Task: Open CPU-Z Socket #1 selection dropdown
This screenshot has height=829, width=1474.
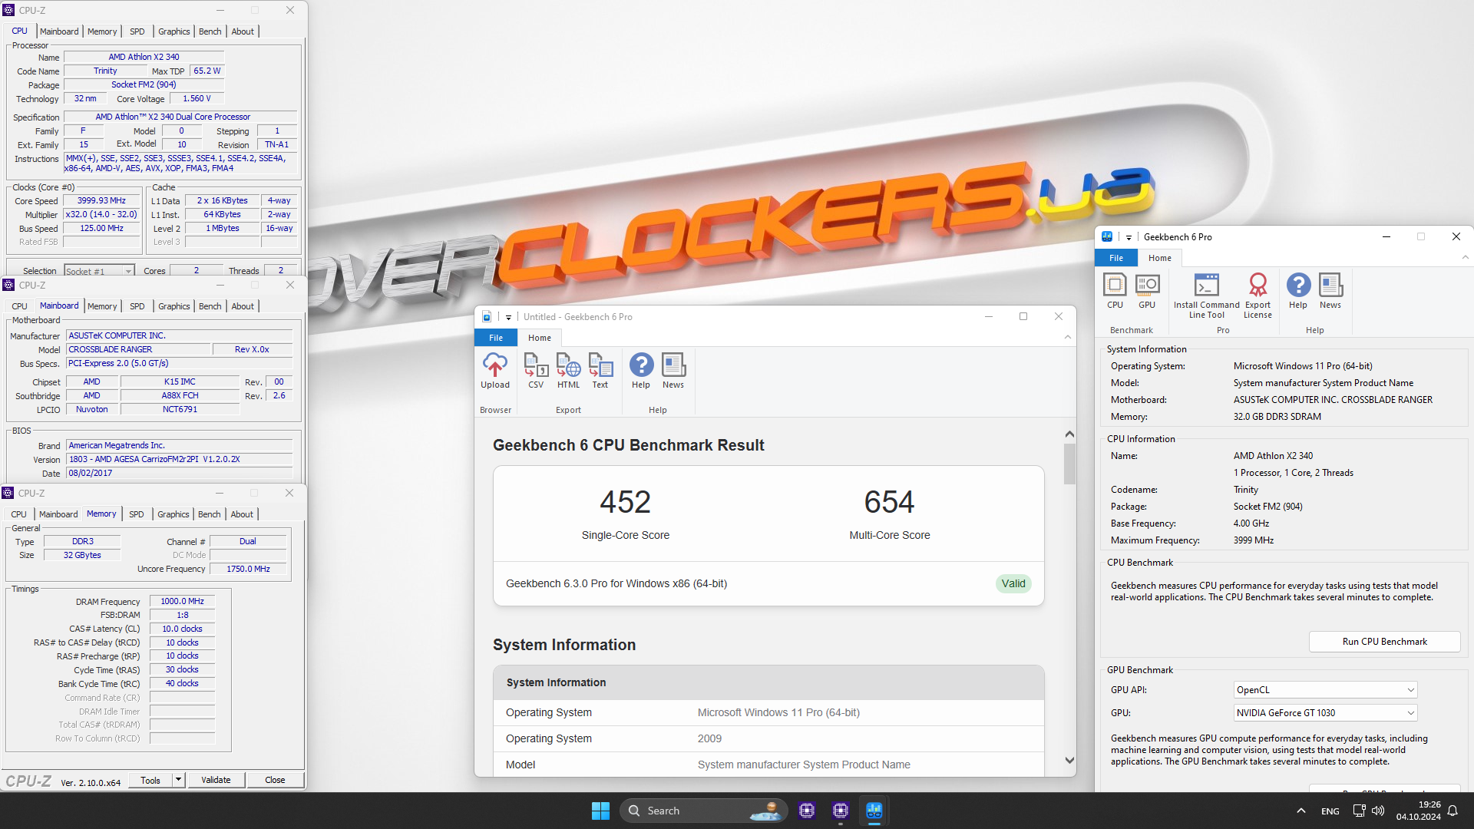Action: [x=99, y=271]
